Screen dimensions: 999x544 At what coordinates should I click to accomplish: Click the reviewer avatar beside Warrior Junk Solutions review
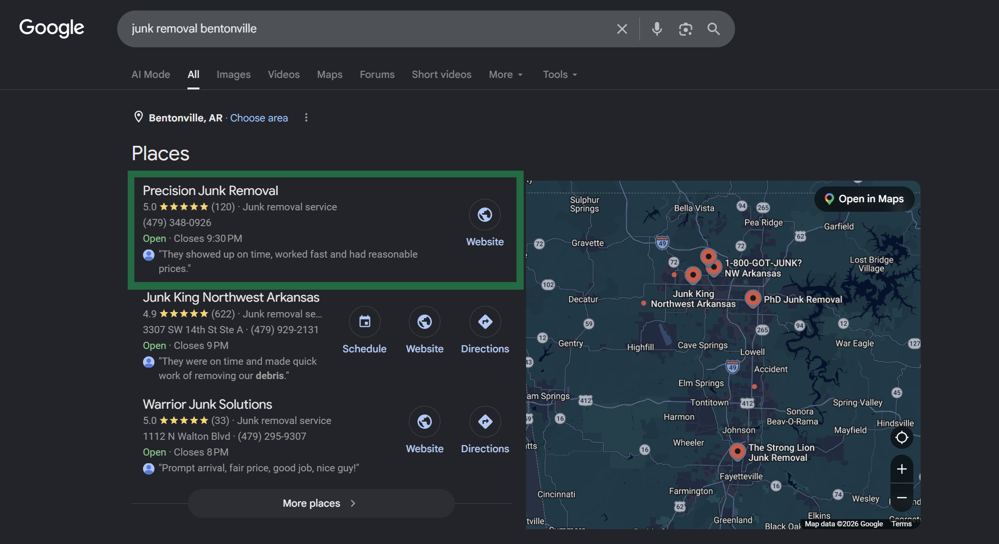[x=149, y=468]
